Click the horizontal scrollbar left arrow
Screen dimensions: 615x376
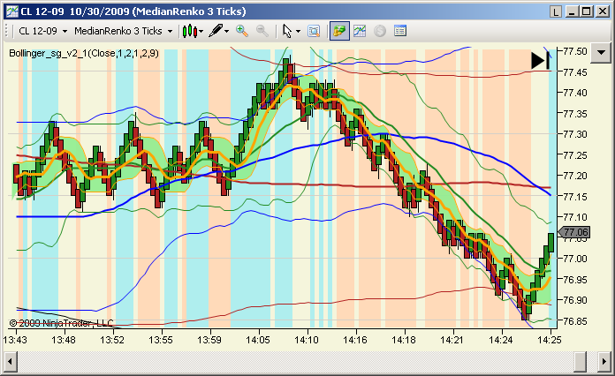coord(11,362)
